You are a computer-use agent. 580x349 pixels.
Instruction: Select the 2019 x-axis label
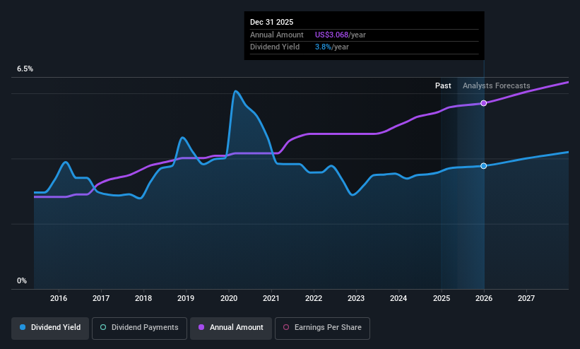(186, 298)
